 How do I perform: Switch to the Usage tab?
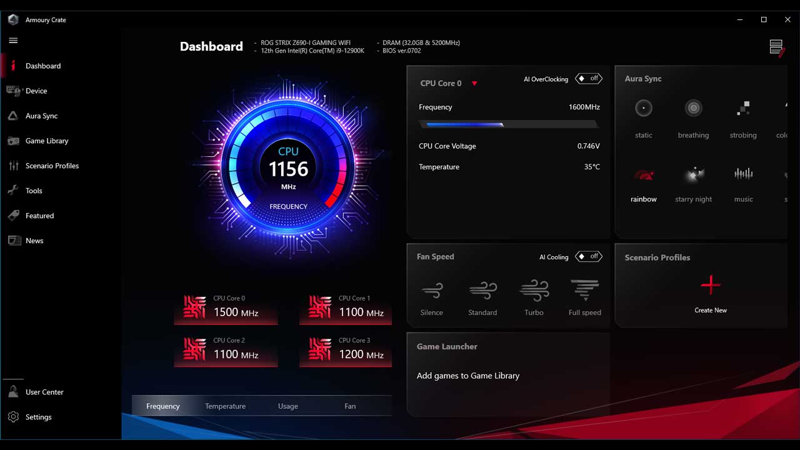point(287,406)
